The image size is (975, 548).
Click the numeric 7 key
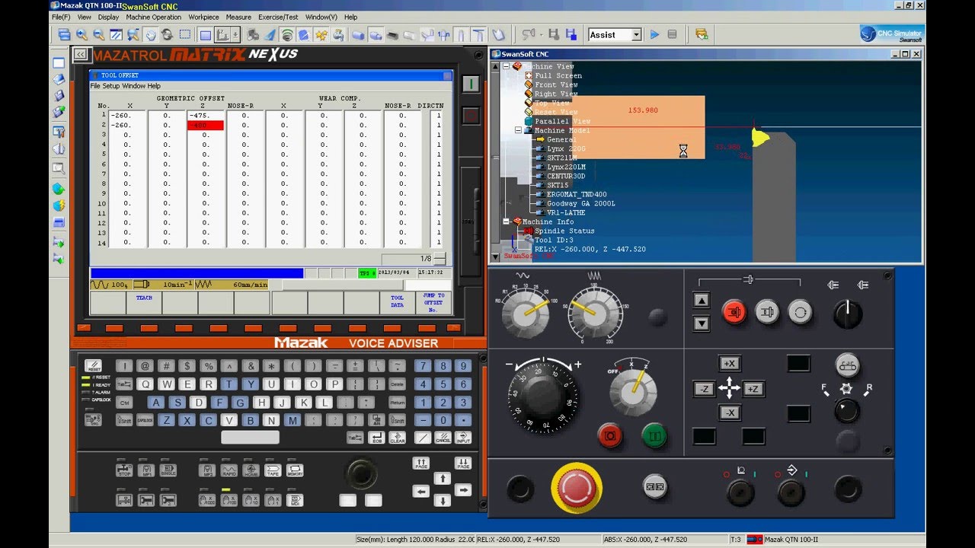(423, 366)
